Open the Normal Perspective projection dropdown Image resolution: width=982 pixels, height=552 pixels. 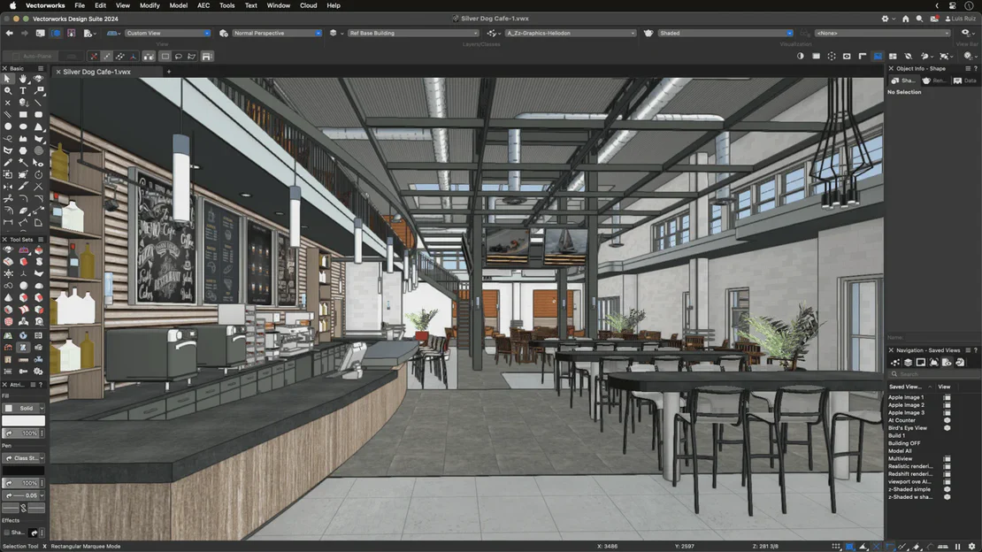pyautogui.click(x=274, y=33)
